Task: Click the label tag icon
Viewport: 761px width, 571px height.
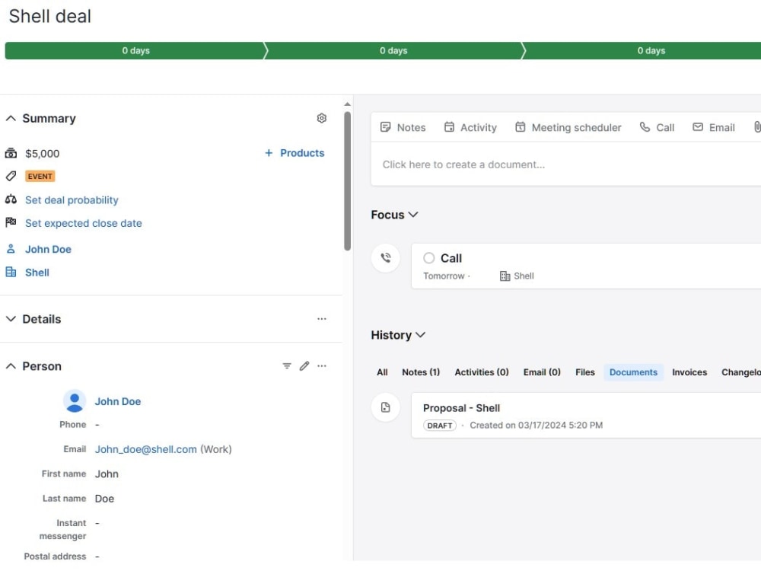Action: [11, 177]
